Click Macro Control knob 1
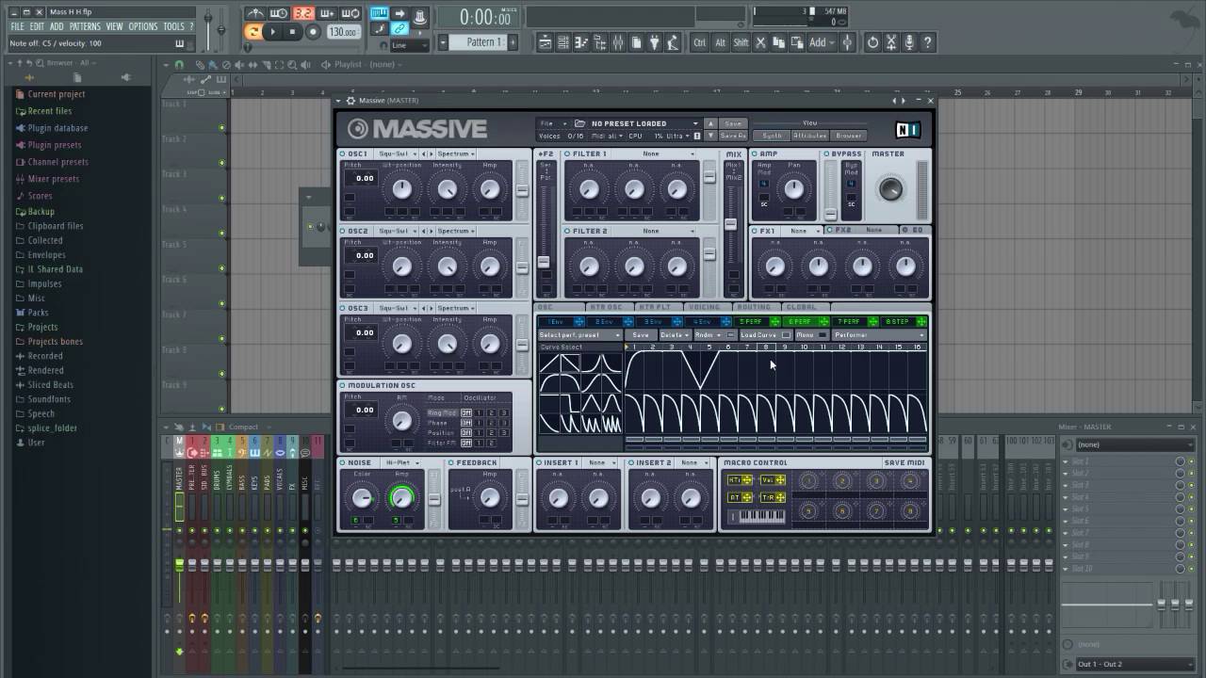Screen dimensions: 1206x678 point(807,481)
